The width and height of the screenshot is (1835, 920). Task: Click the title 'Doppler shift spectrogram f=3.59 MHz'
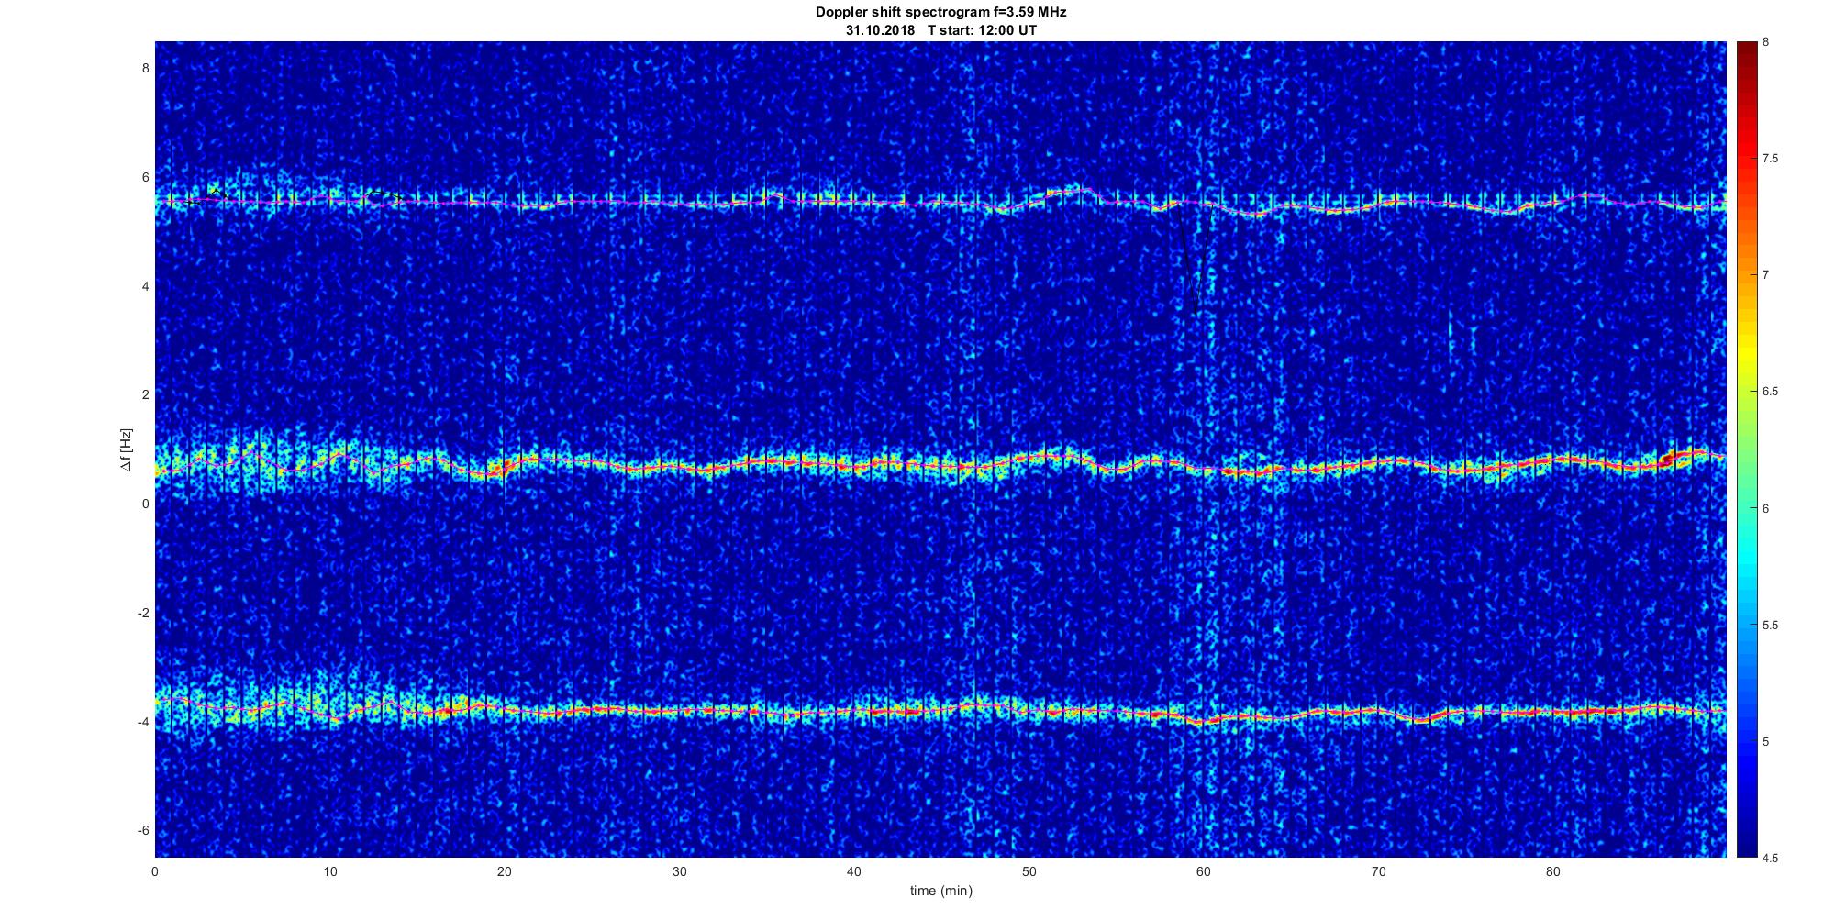941,13
